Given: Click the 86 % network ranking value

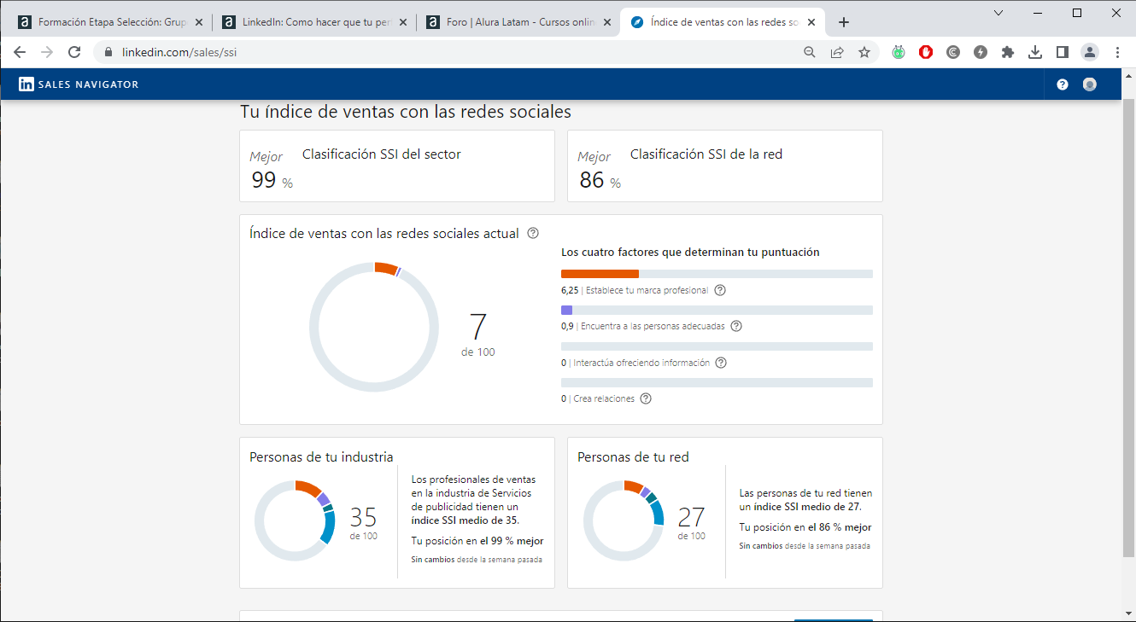Looking at the screenshot, I should pos(600,180).
